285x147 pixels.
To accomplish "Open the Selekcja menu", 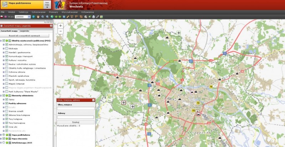I will [x=24, y=12].
